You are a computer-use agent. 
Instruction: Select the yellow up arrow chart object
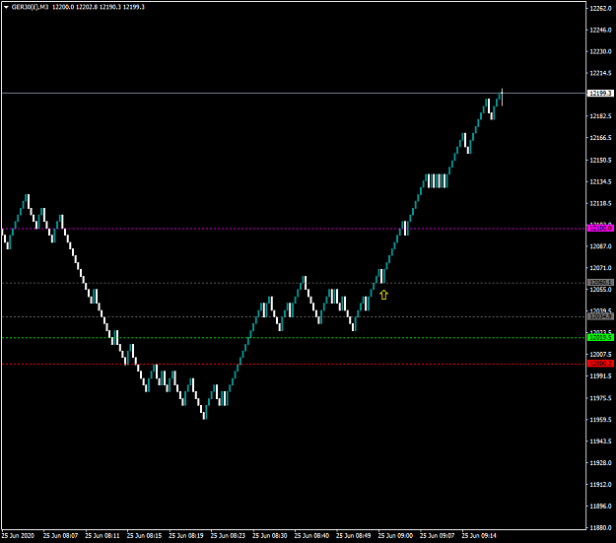point(383,295)
